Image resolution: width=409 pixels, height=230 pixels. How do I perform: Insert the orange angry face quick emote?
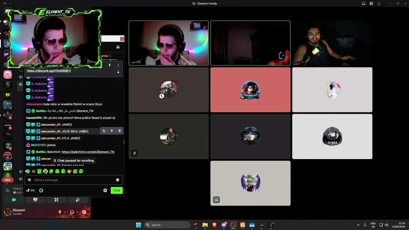pyautogui.click(x=34, y=171)
